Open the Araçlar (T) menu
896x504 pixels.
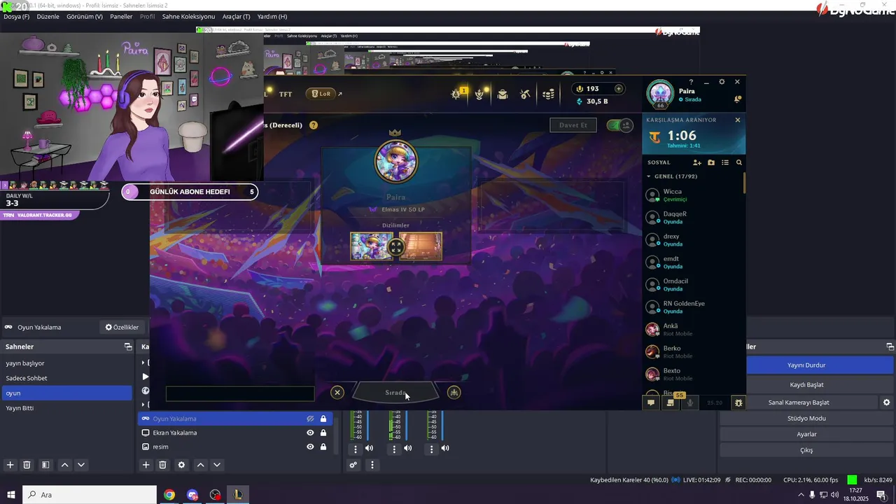pos(235,16)
